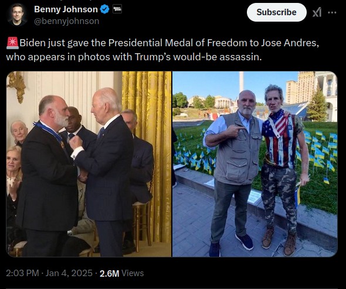Screen dimensions: 346x289
Task: Visit the @bennyjohnson handle link
Action: click(67, 21)
